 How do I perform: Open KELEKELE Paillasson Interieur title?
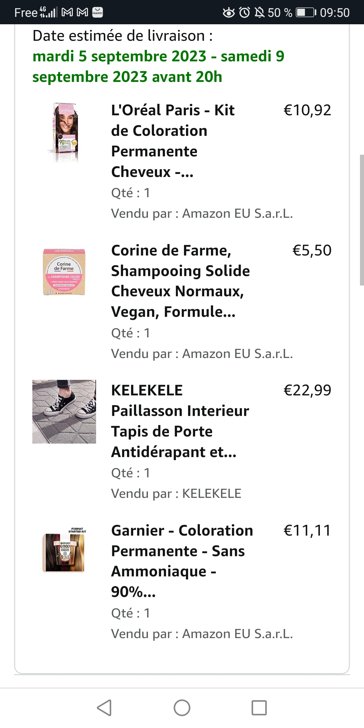click(x=180, y=421)
